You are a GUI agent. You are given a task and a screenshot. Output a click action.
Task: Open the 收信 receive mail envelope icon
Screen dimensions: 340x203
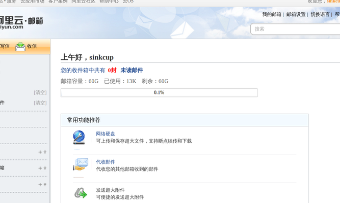pyautogui.click(x=20, y=46)
